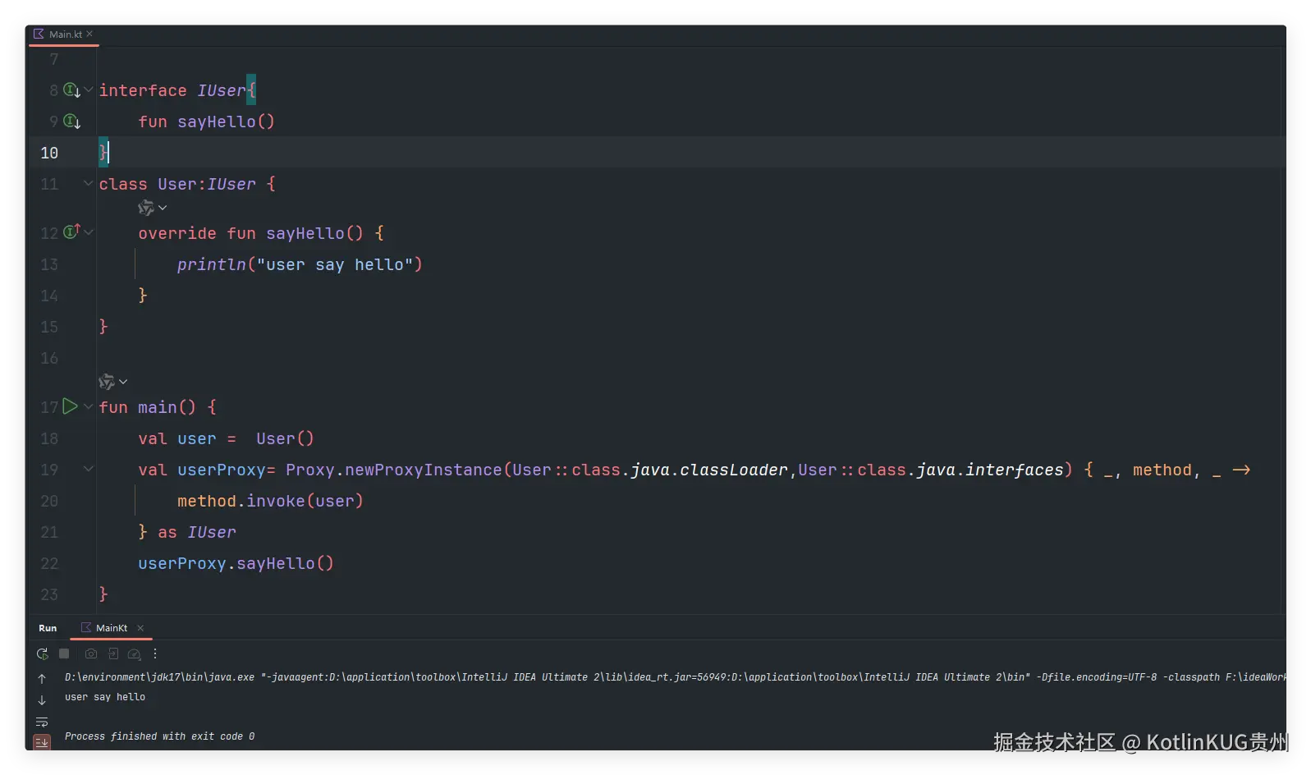
Task: Click the implemented-method gutter icon on line 9
Action: tap(72, 122)
